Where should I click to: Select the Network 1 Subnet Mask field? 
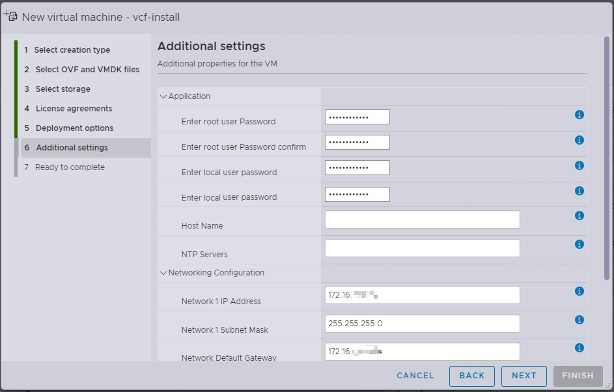point(422,324)
